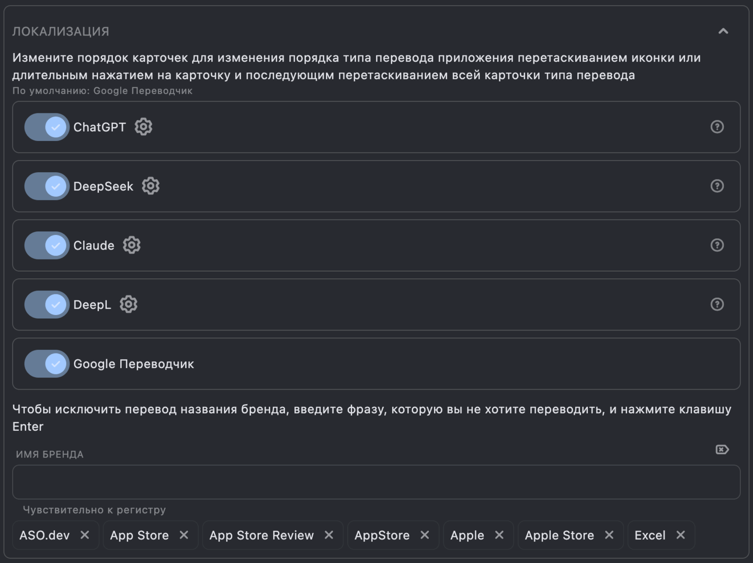Screen dimensions: 753x563
Task: Click the question mark beside DeepSeek
Action: 717,186
